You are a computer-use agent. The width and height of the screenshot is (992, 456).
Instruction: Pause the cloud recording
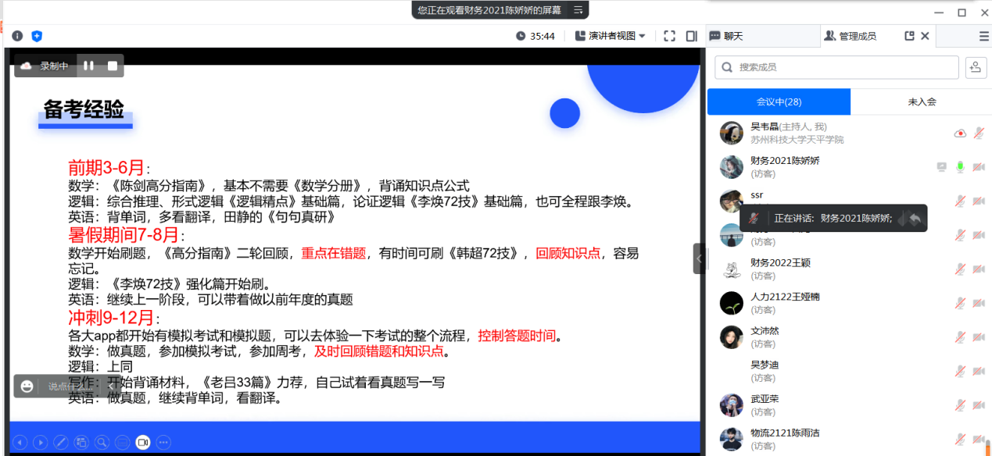[88, 66]
